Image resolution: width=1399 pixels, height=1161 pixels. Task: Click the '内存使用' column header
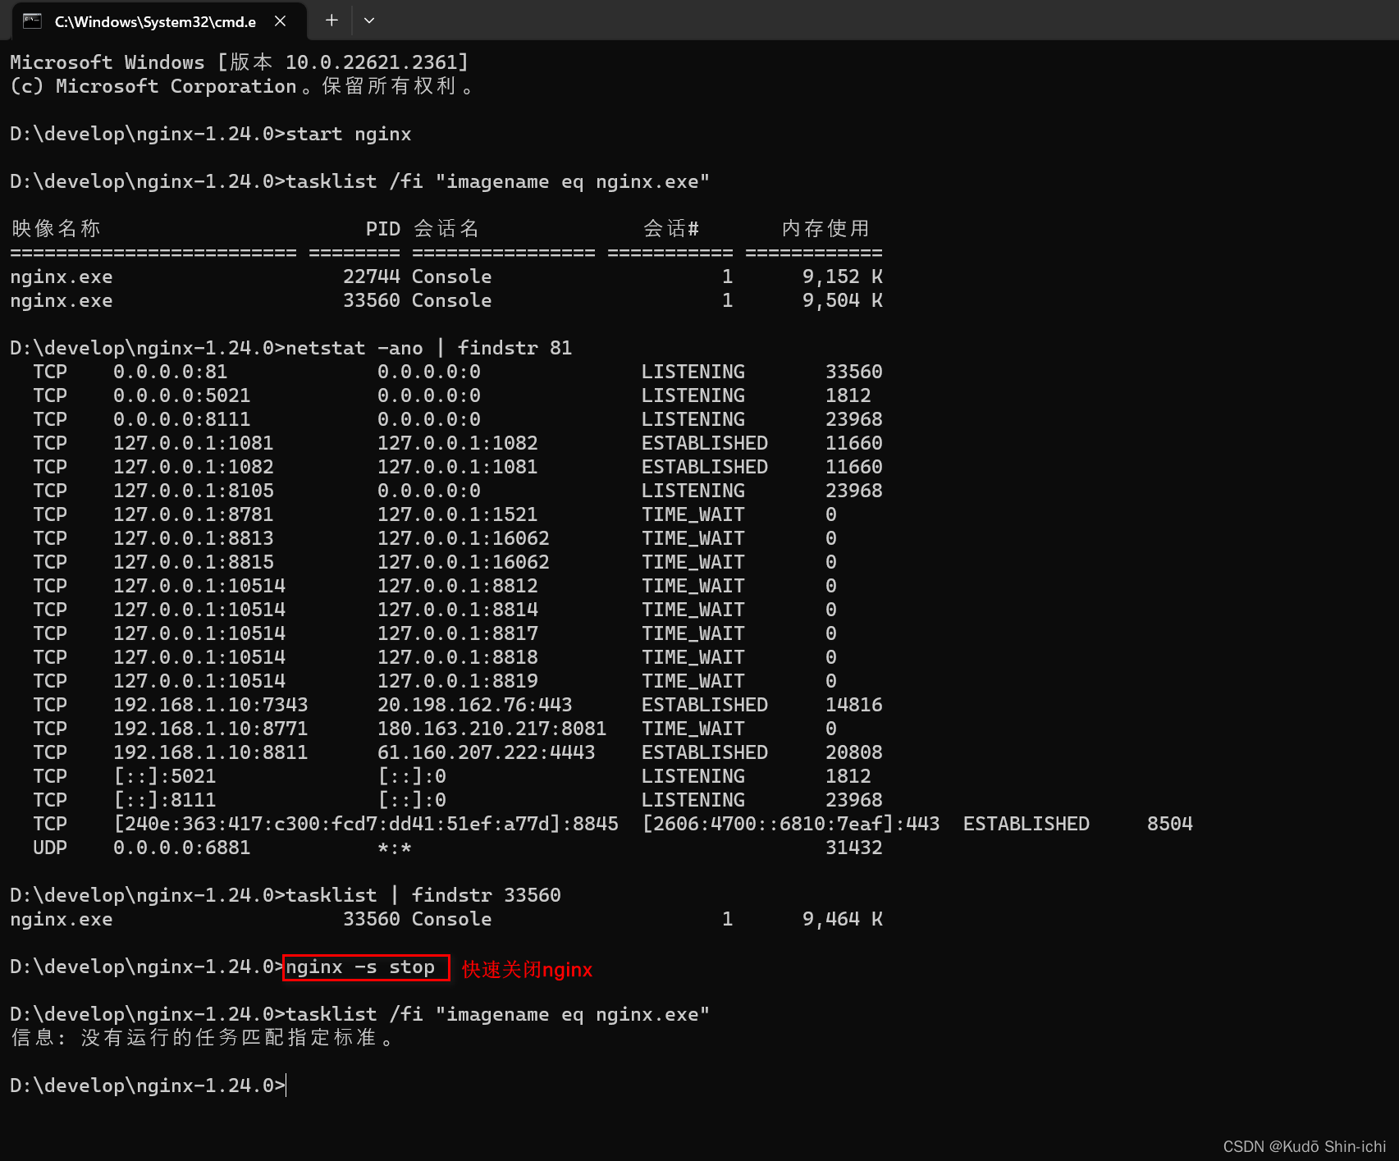pyautogui.click(x=825, y=228)
